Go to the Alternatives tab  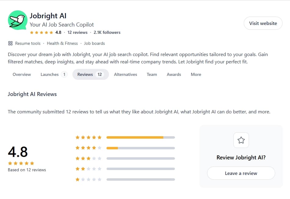(125, 74)
